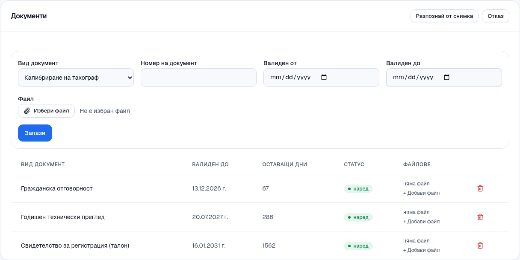Click the Отказ button

(496, 16)
